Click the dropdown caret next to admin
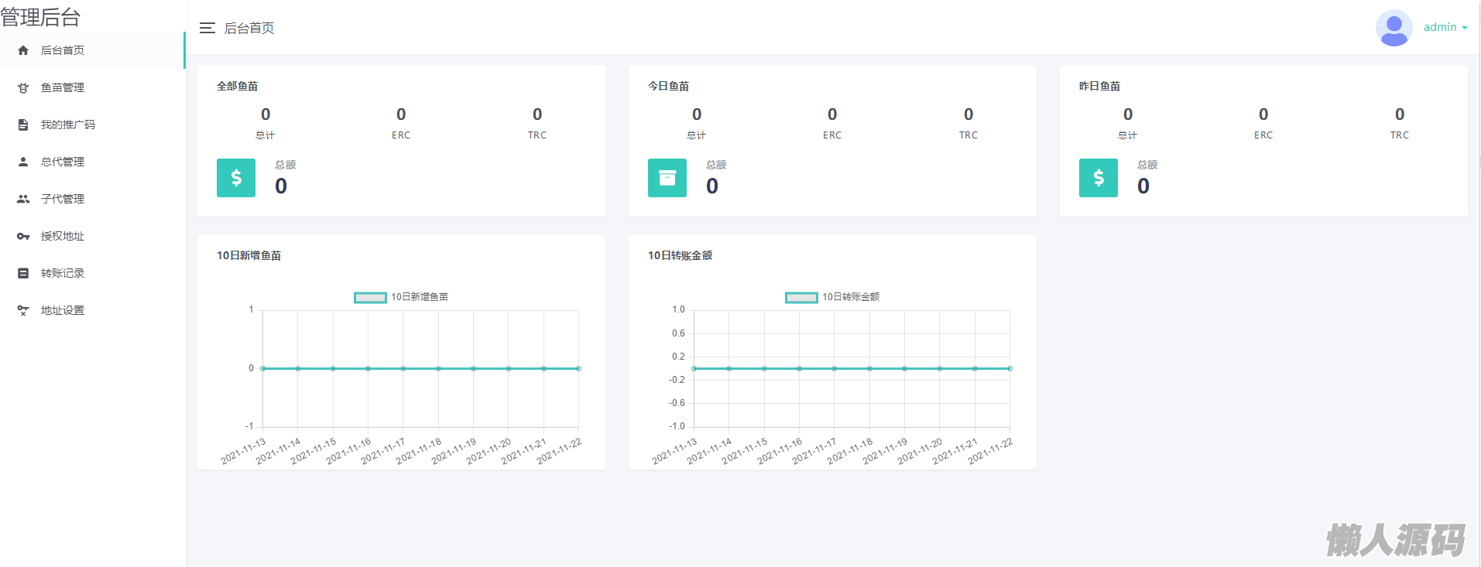The width and height of the screenshot is (1481, 567). [1465, 28]
